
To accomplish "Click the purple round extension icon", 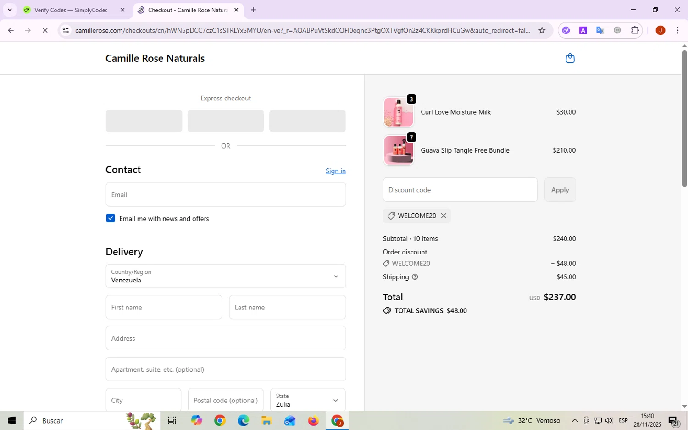I will (566, 30).
